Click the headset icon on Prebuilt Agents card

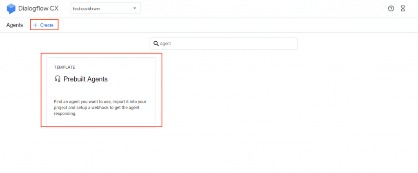tap(58, 79)
